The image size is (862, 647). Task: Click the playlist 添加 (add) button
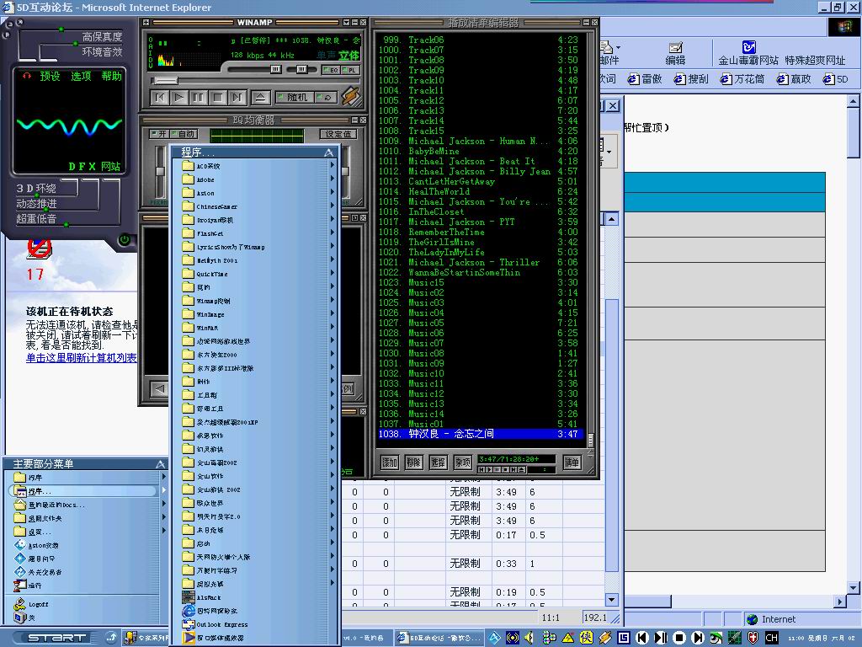(x=390, y=463)
